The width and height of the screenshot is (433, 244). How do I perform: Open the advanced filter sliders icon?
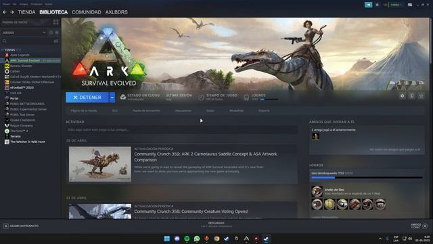56,41
